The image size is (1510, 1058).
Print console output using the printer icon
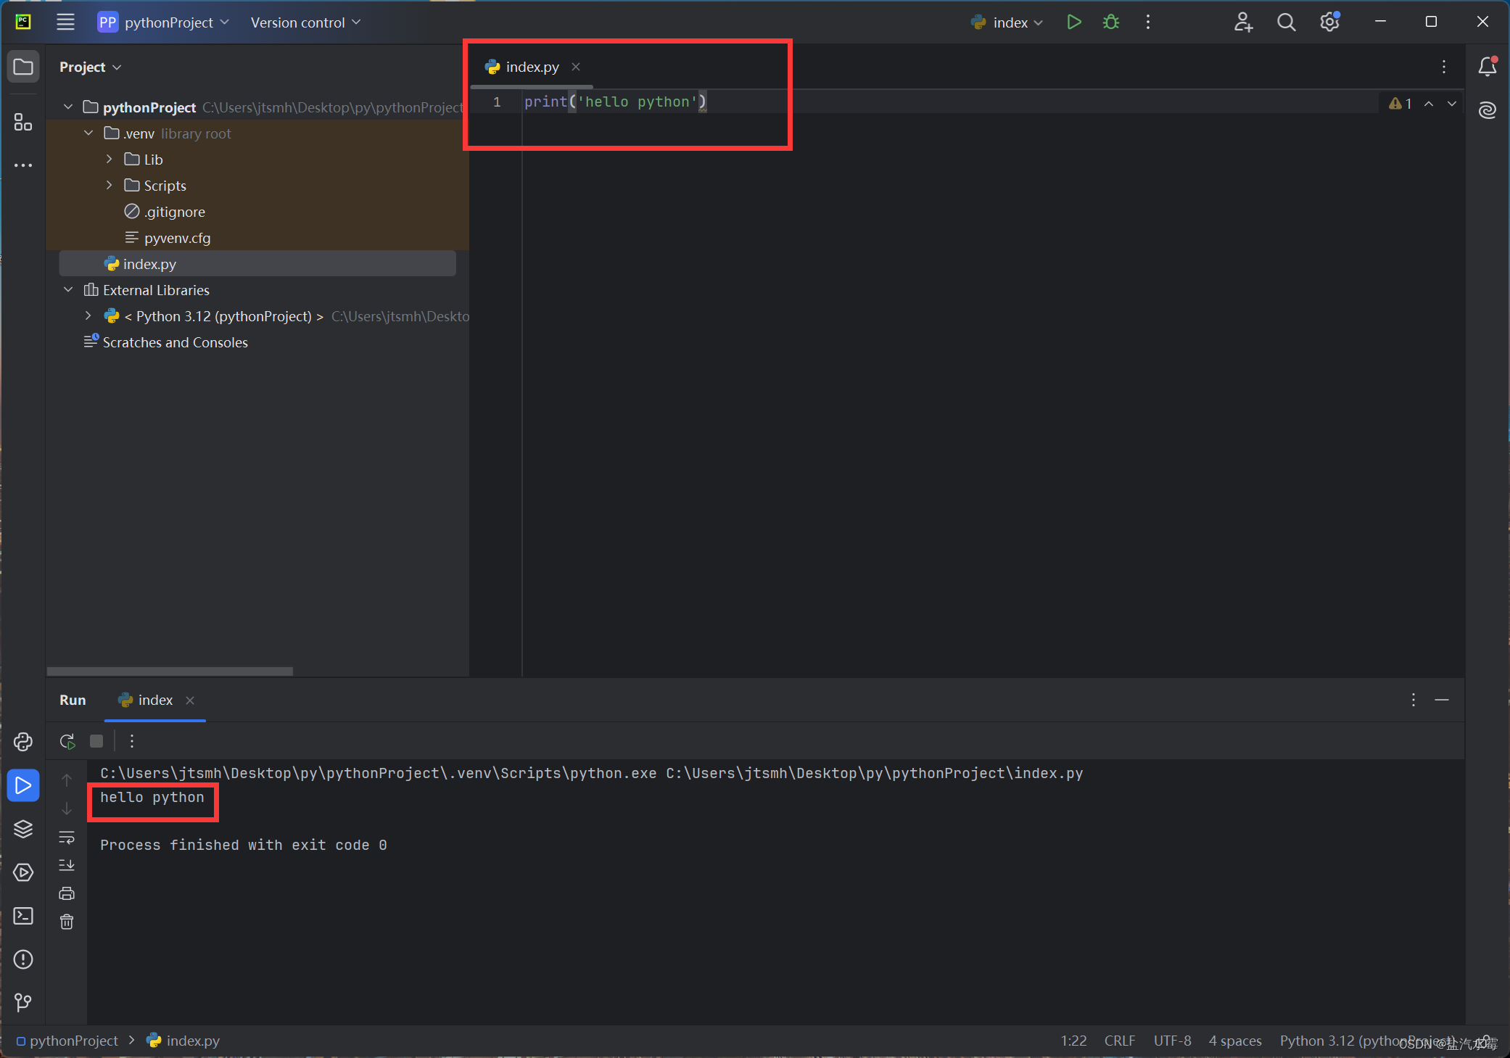click(66, 893)
